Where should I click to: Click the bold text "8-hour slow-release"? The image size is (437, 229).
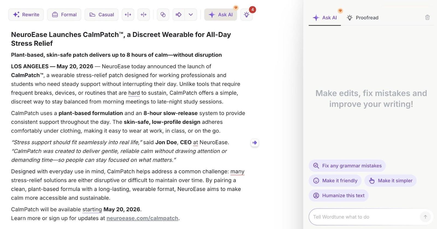coord(171,113)
